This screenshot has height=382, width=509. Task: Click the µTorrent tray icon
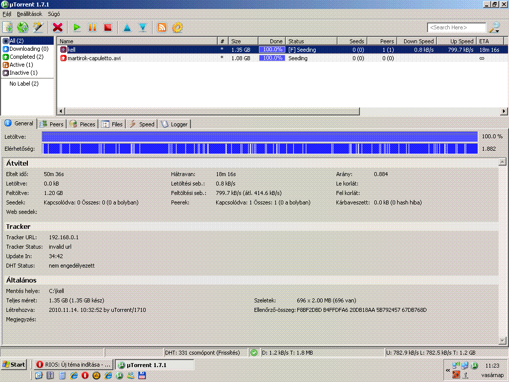coord(474,366)
